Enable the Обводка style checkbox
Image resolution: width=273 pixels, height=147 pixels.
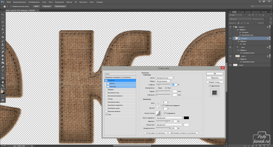(x=107, y=90)
